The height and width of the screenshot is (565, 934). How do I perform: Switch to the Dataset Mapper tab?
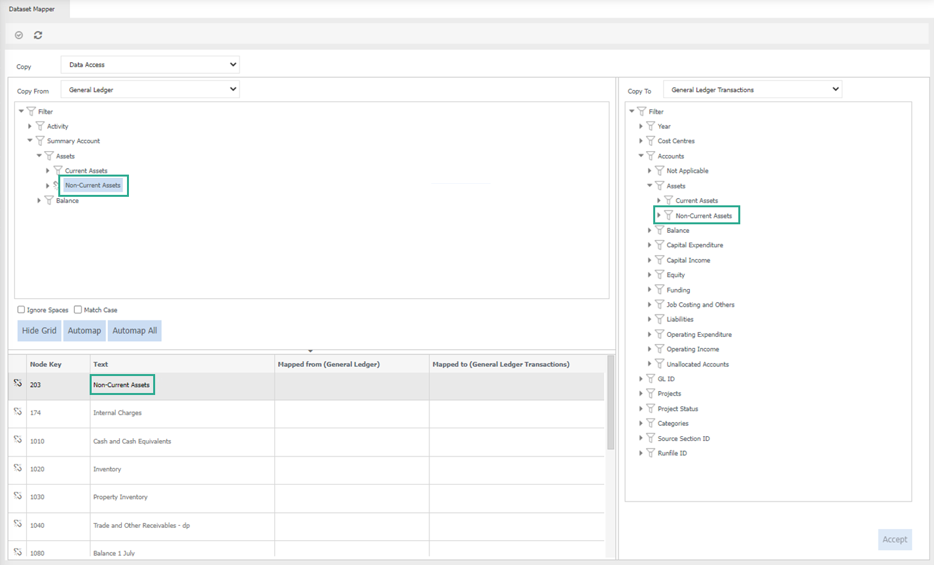tap(31, 9)
